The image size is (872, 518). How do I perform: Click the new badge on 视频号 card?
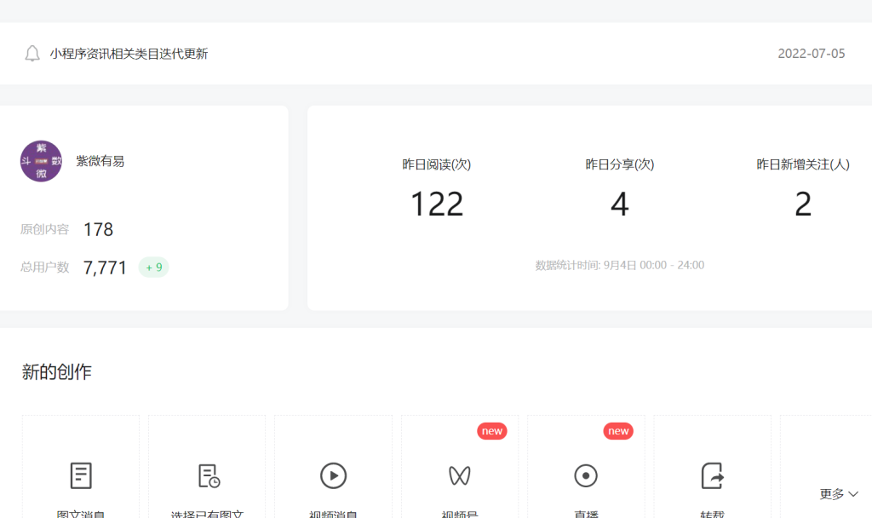coord(492,431)
